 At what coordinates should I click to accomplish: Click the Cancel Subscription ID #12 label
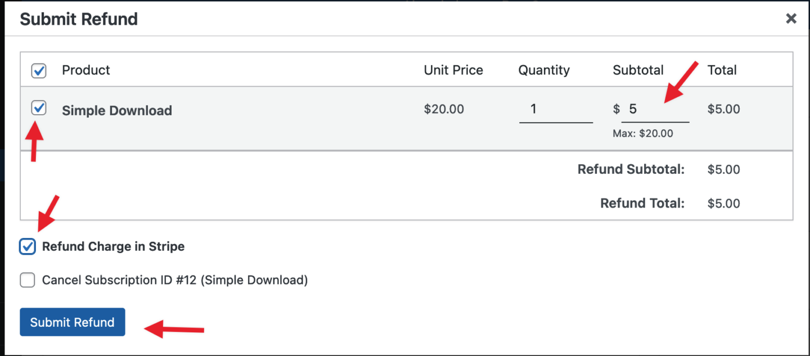[x=175, y=280]
